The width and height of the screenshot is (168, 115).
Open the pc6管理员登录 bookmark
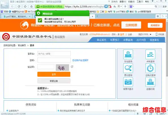tap(143, 12)
